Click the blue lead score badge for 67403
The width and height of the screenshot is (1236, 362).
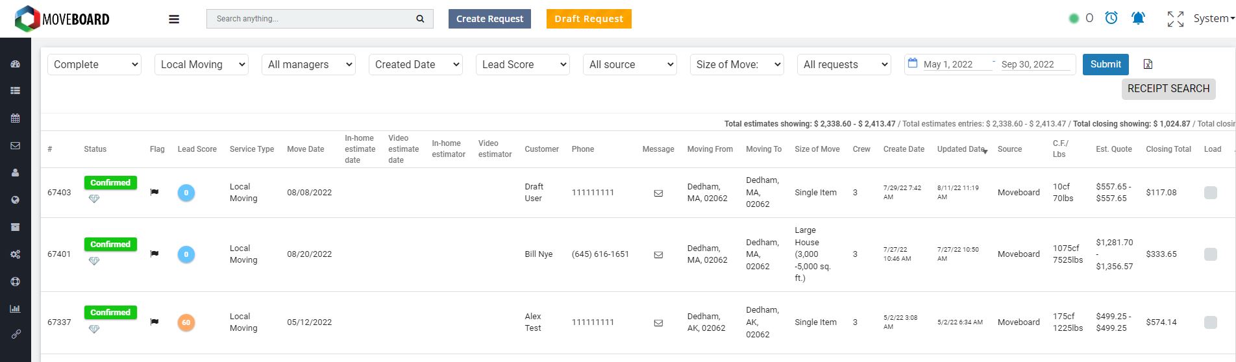tap(186, 193)
